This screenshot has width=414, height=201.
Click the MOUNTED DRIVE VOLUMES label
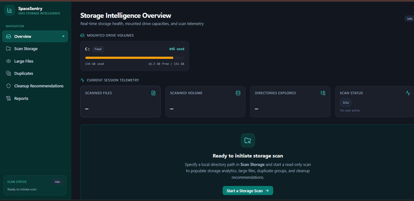pos(110,35)
